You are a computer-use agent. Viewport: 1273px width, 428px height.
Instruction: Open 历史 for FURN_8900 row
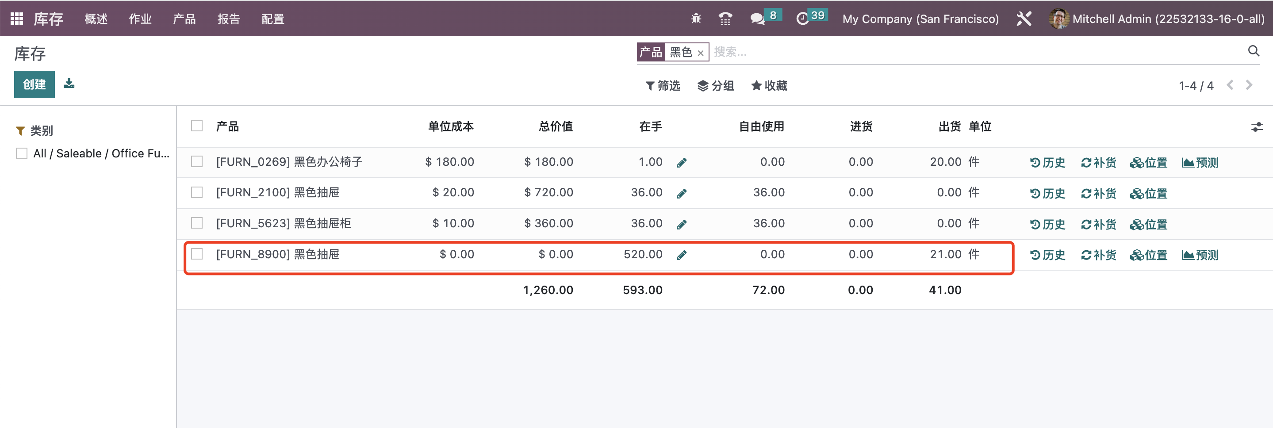pyautogui.click(x=1048, y=256)
